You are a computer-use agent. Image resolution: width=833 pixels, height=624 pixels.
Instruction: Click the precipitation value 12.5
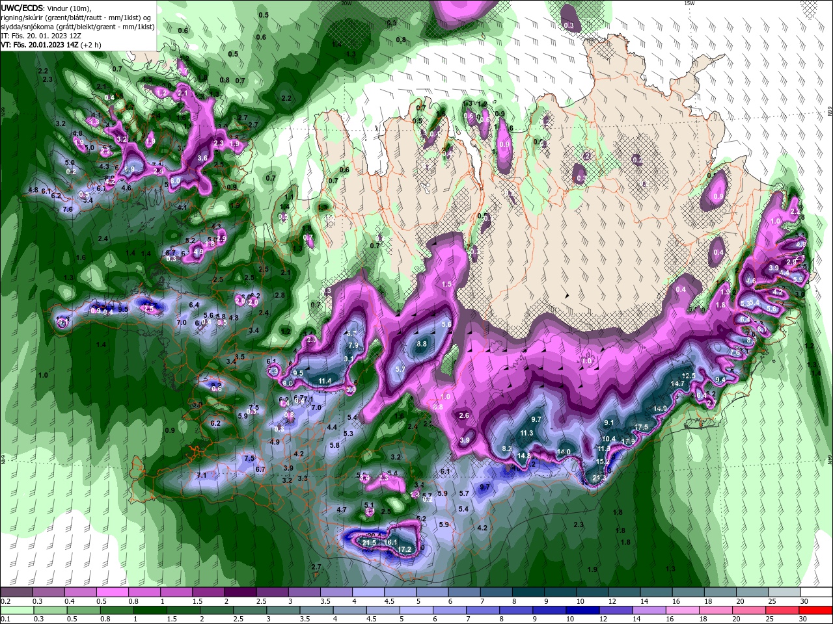tap(689, 376)
